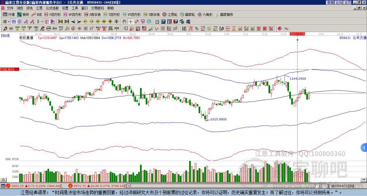Click the Tp=1216.6497 indicator value
Viewport: 367px width, 196px height.
pos(47,38)
